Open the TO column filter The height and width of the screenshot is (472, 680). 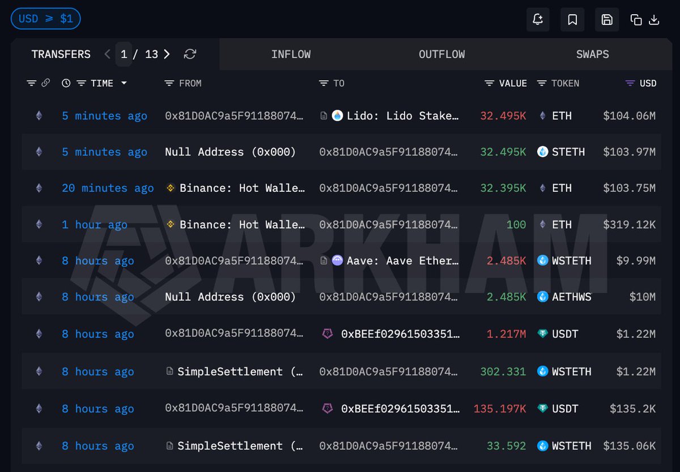pyautogui.click(x=324, y=83)
